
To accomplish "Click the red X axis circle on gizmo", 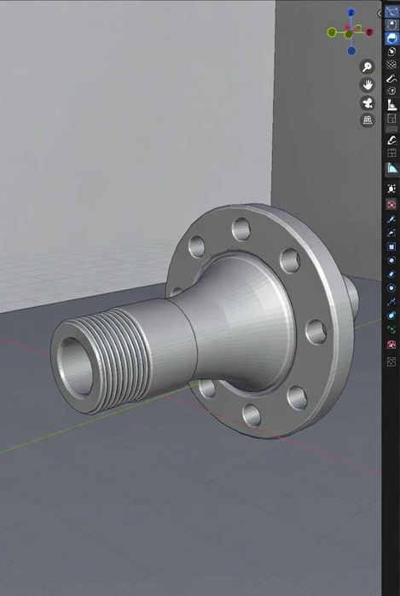I will click(x=369, y=32).
